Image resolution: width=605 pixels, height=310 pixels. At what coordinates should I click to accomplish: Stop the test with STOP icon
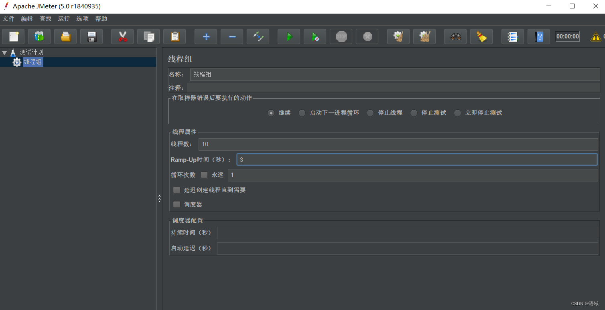click(341, 36)
